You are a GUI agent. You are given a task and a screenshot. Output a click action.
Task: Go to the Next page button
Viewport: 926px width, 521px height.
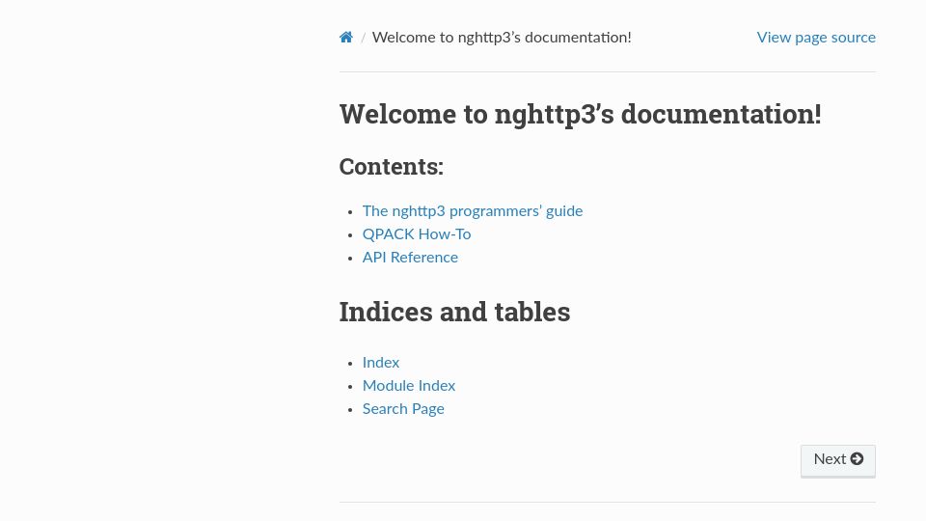pyautogui.click(x=838, y=460)
